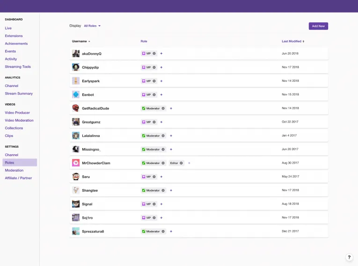Remove VIP role from Greatgumz
Image resolution: width=358 pixels, height=266 pixels.
point(154,122)
